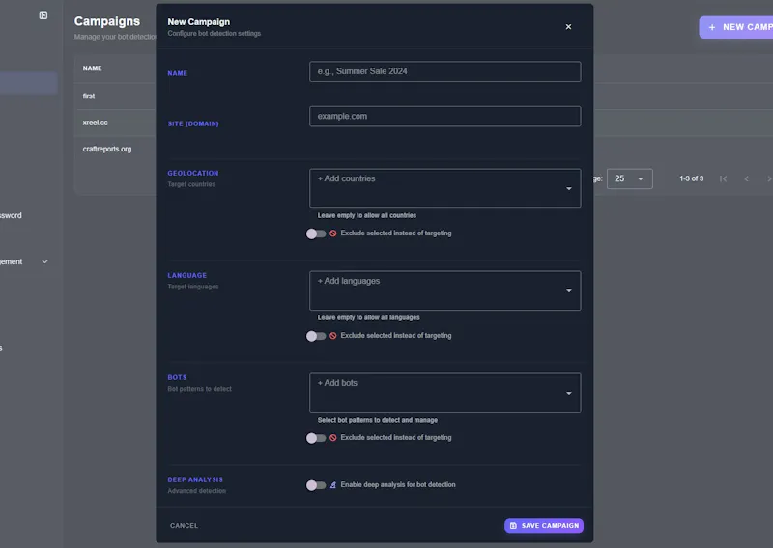Toggle exclude selected for Geolocation

pos(316,233)
